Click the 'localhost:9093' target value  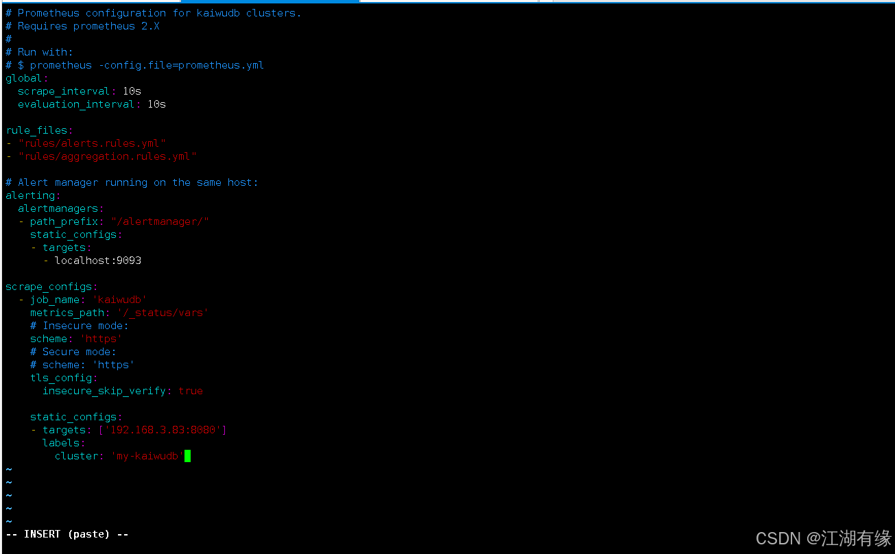click(98, 261)
